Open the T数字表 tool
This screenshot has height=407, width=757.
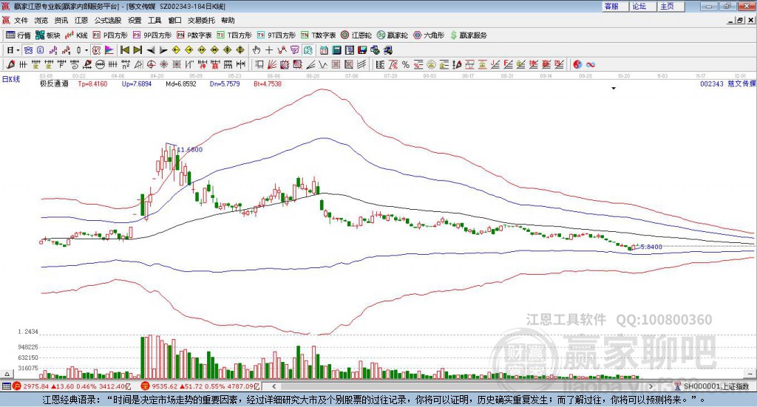coord(318,35)
